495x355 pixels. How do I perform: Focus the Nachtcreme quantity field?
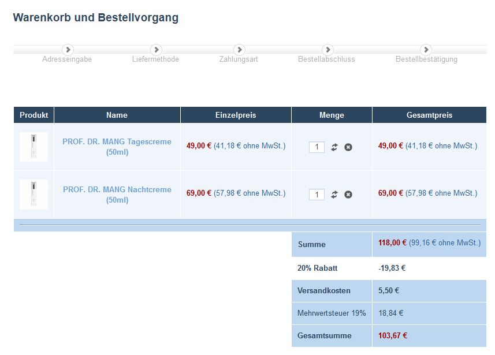[x=317, y=195]
